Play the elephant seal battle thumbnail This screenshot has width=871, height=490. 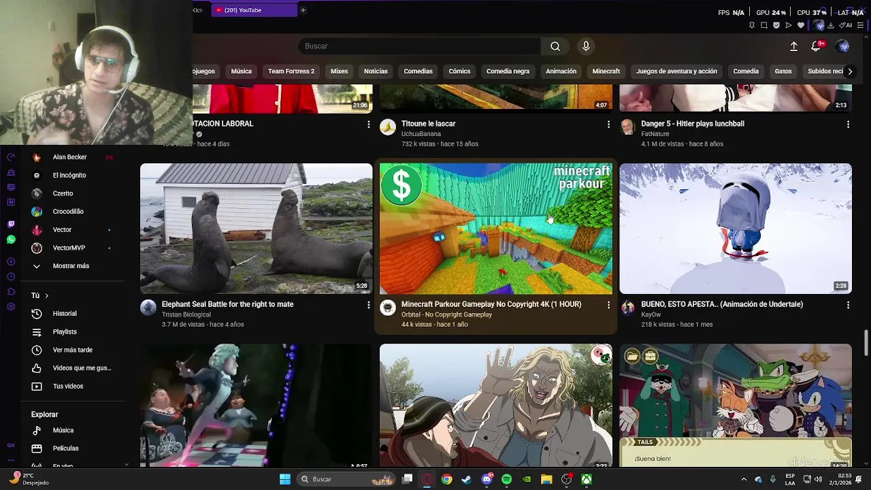[257, 229]
